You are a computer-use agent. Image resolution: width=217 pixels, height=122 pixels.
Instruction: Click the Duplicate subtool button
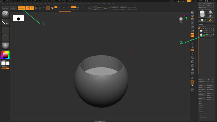click(x=202, y=95)
